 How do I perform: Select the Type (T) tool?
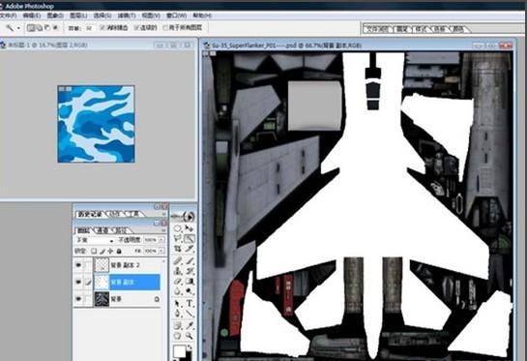pos(190,304)
